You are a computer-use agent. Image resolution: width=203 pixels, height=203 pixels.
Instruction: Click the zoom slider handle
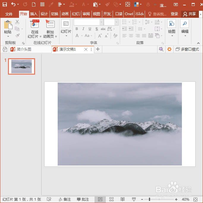pyautogui.click(x=150, y=199)
